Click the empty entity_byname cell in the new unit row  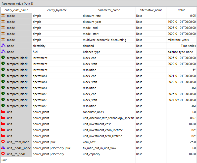tap(57, 160)
